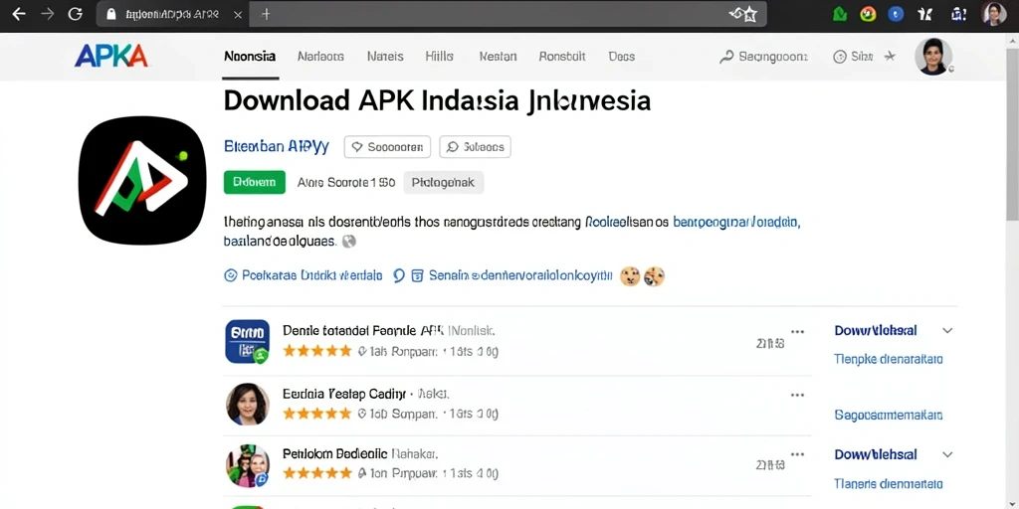1019x509 pixels.
Task: Open the blue app icon in first row
Action: pyautogui.click(x=248, y=341)
